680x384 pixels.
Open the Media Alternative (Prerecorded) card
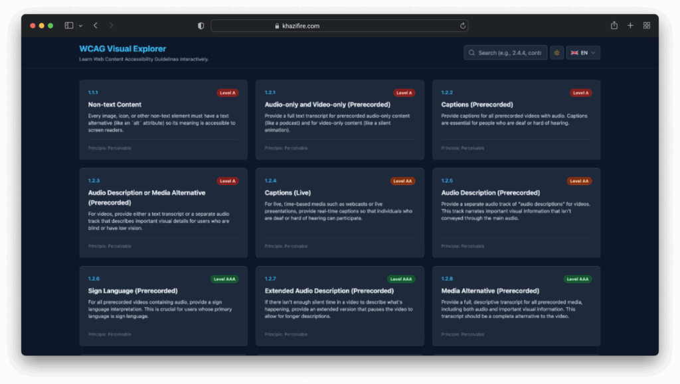(x=516, y=305)
